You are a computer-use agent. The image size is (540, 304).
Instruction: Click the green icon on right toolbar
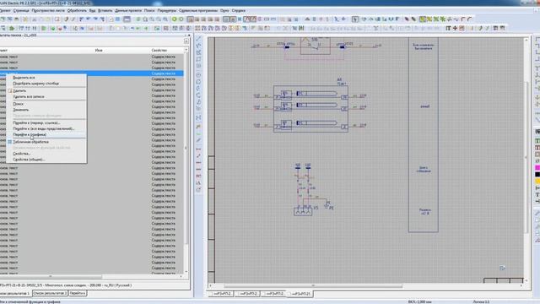[537, 141]
